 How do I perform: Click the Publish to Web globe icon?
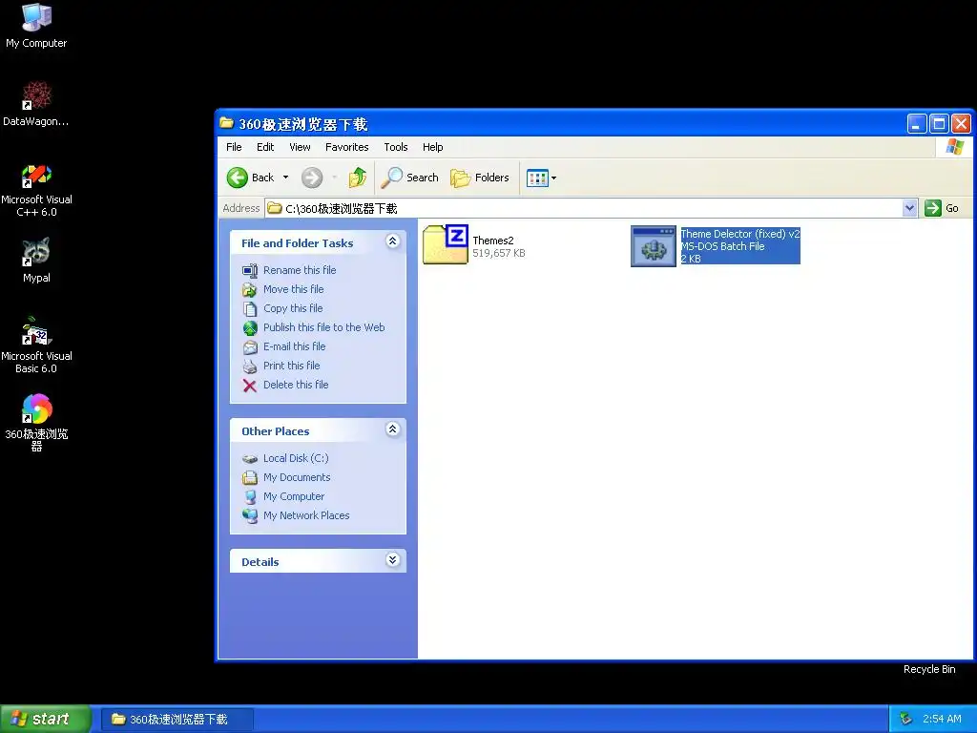(x=250, y=328)
